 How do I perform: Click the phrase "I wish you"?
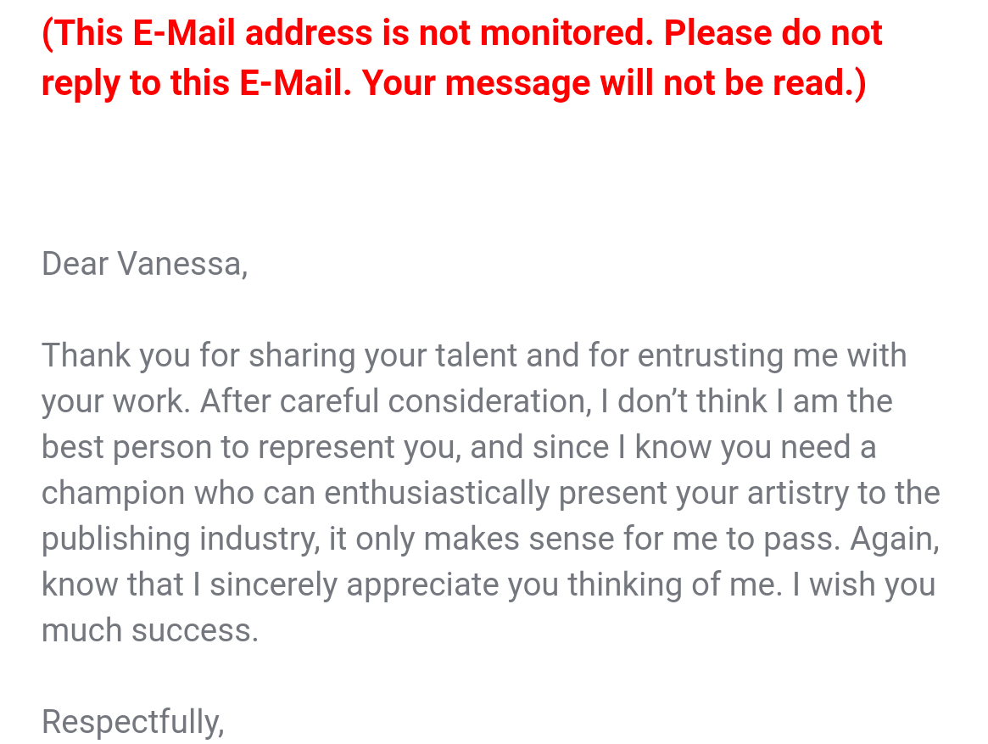863,585
